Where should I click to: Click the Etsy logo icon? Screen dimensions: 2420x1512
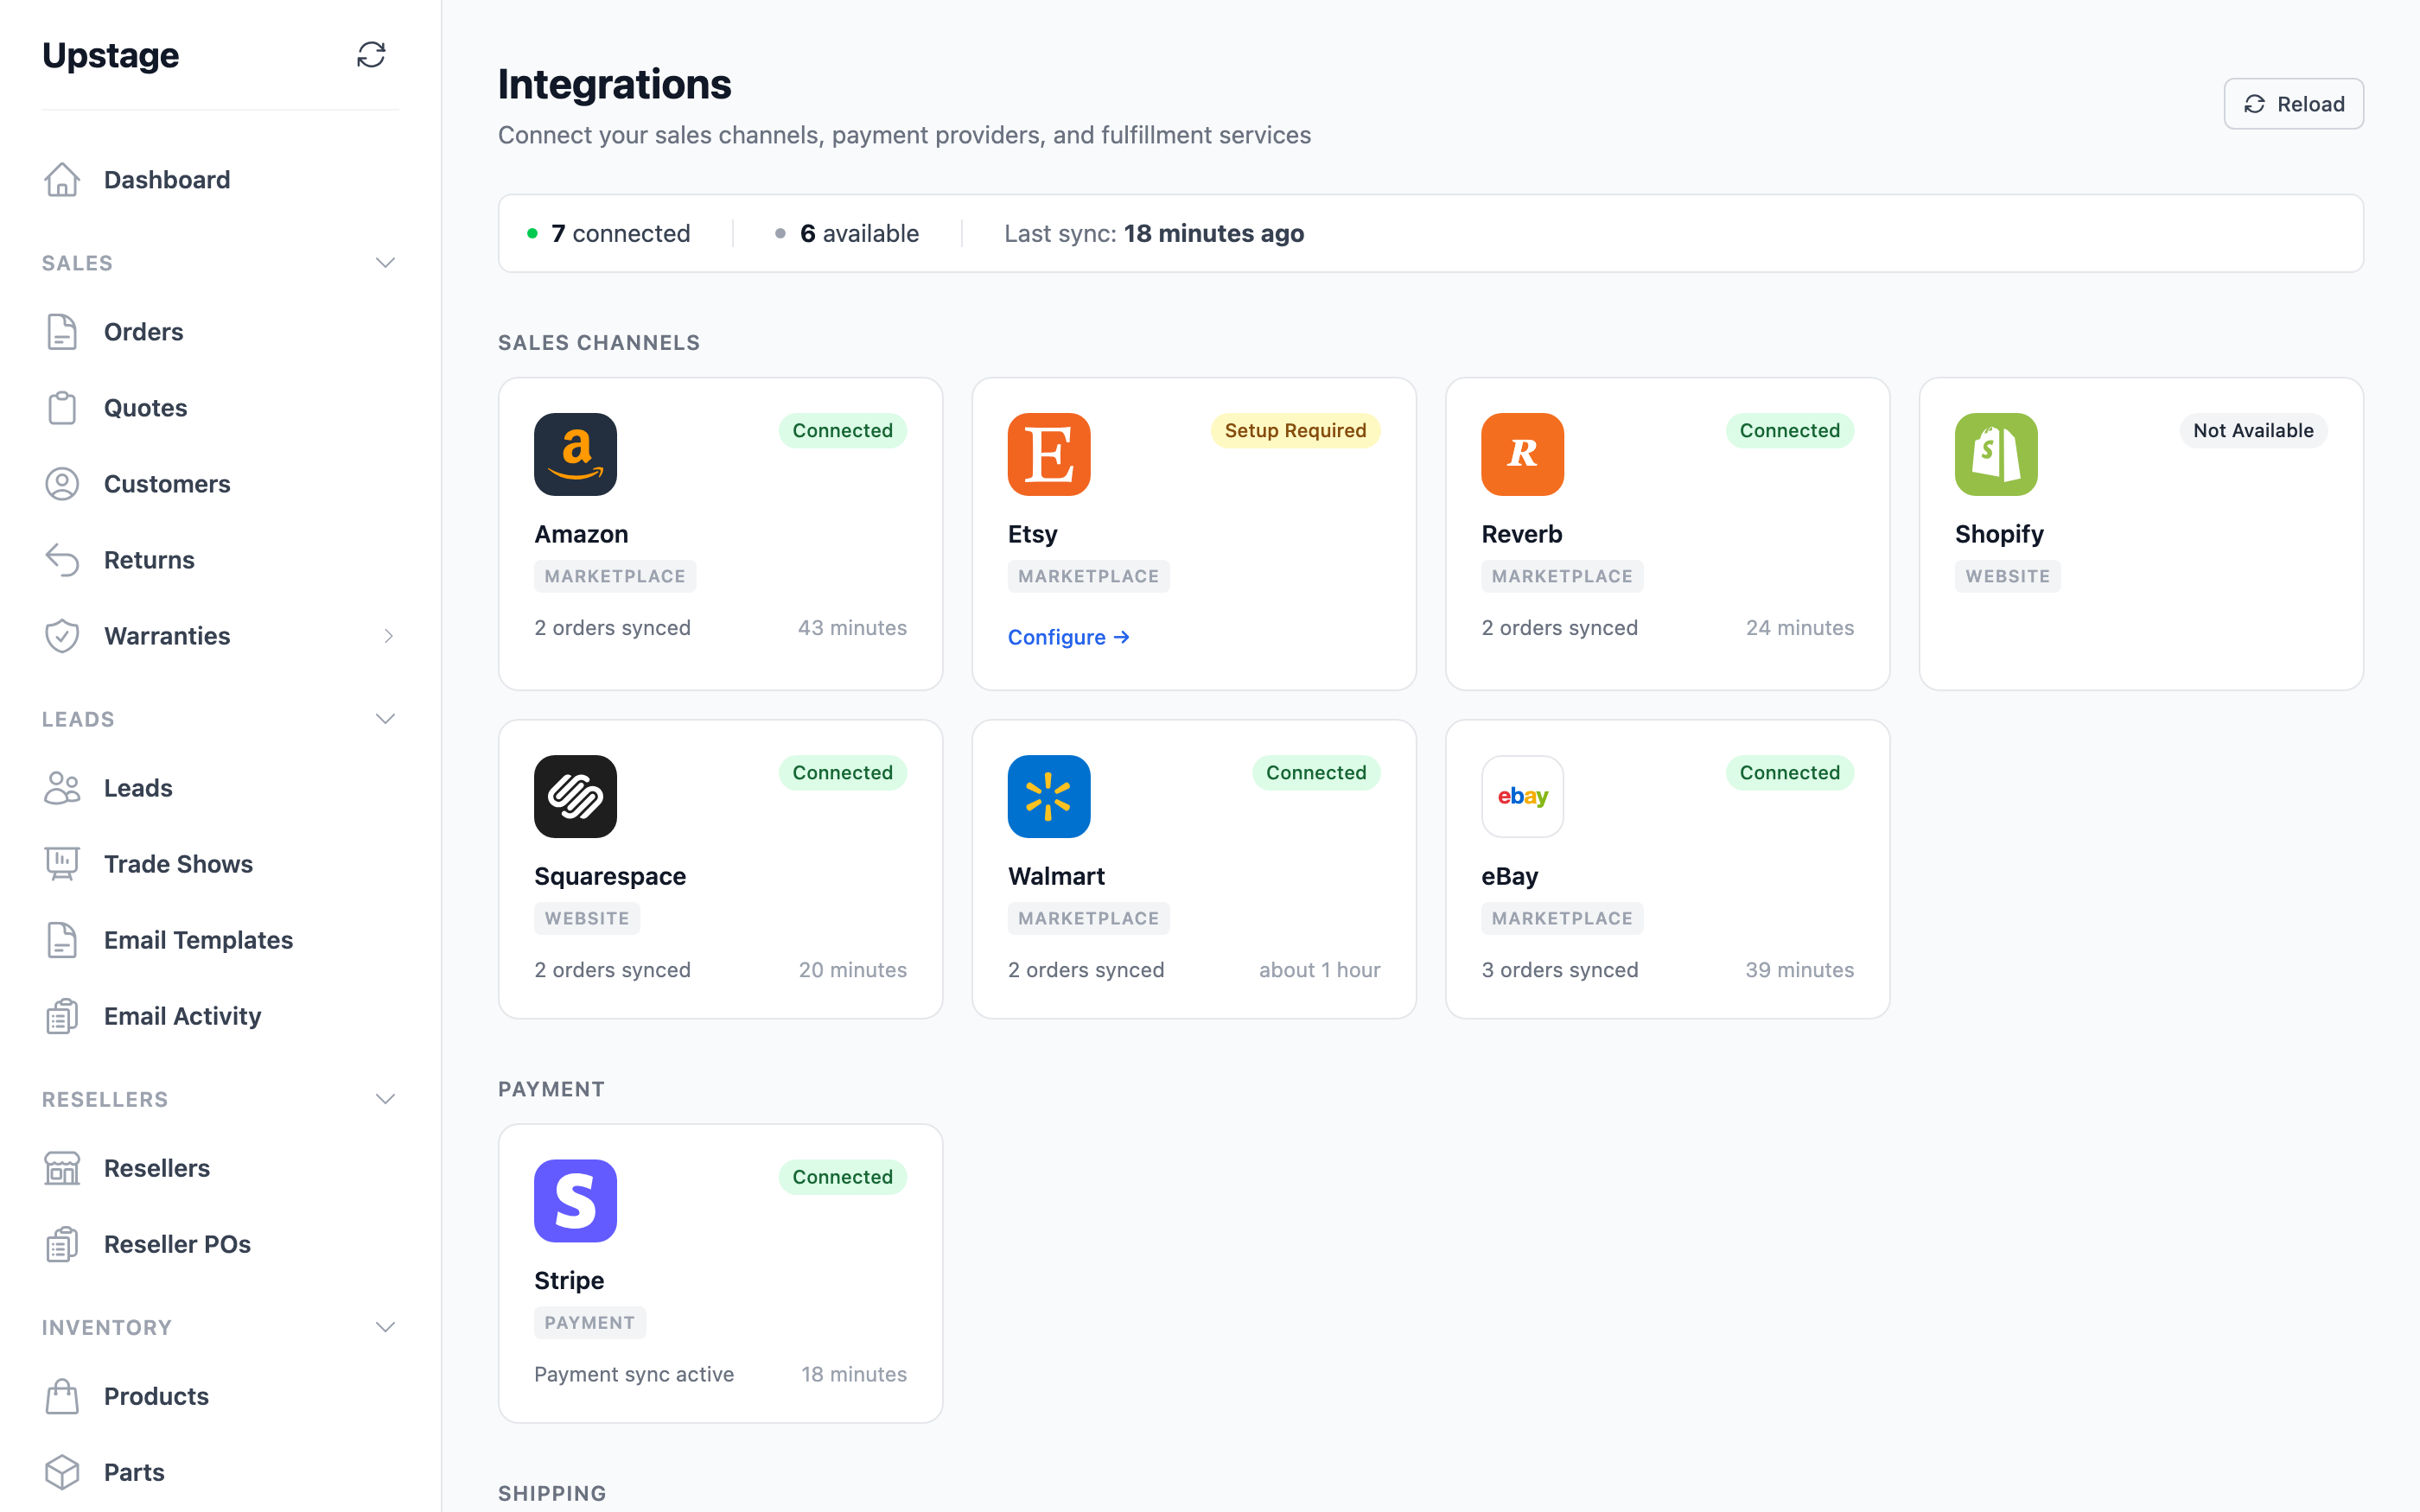1049,454
